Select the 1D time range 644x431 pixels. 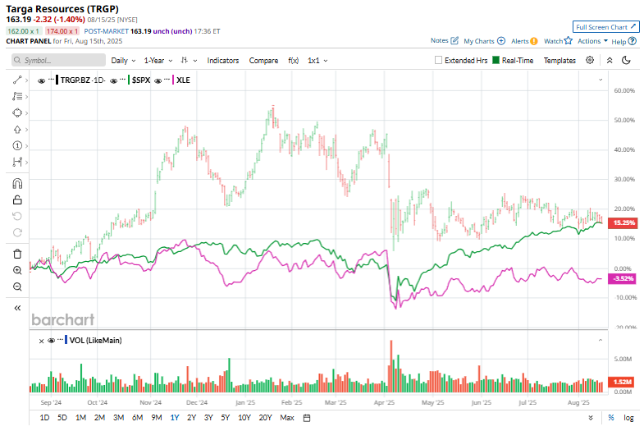coord(44,418)
